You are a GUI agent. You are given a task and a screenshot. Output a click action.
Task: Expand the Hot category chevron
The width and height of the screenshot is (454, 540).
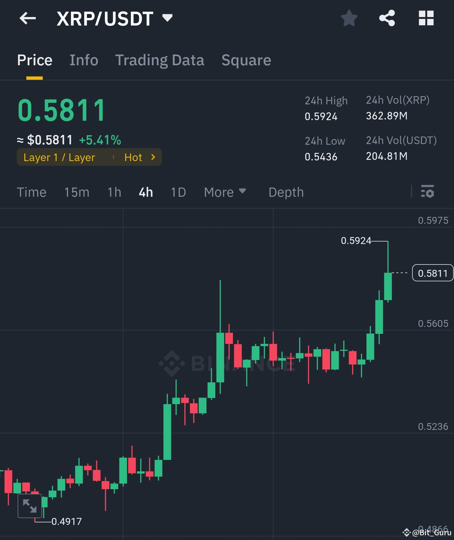pyautogui.click(x=153, y=157)
